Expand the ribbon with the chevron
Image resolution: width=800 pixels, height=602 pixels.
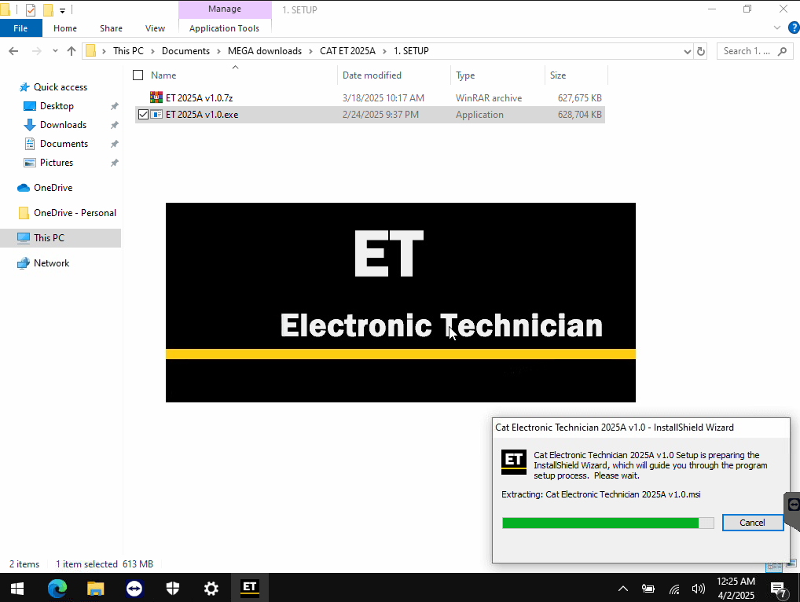point(777,28)
